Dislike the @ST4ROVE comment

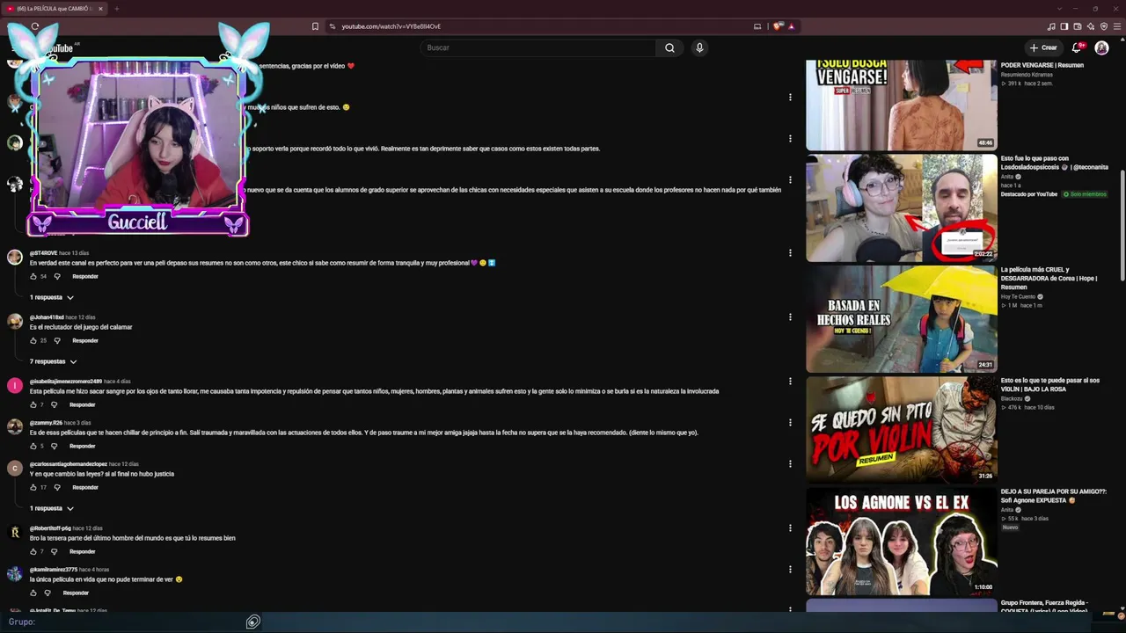click(x=57, y=276)
